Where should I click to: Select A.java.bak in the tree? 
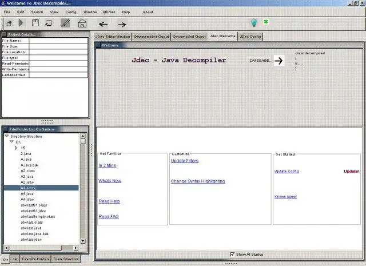tap(29, 165)
